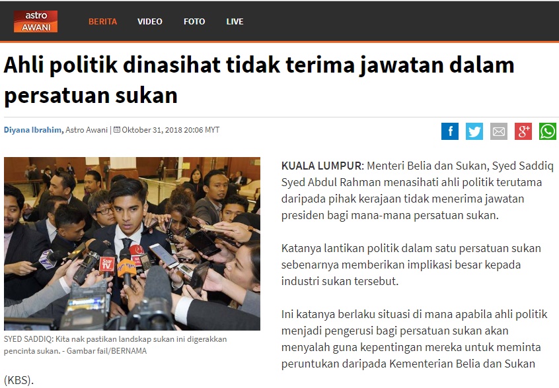Share using the Google Plus icon
The height and width of the screenshot is (388, 559).
(523, 131)
